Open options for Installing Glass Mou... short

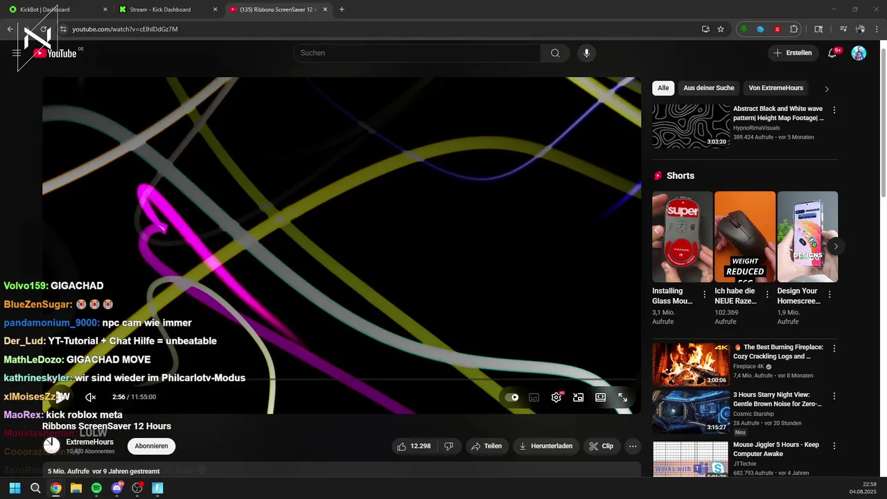(705, 295)
